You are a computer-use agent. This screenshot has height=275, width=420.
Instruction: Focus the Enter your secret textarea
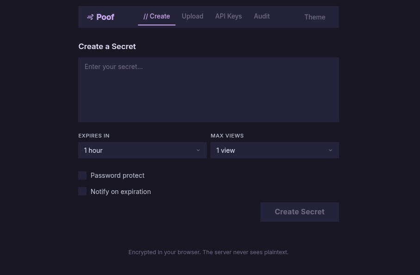[209, 90]
